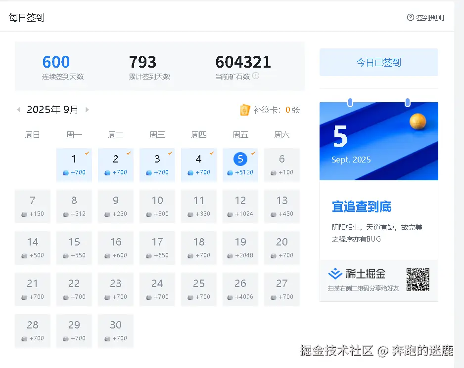Click the 补签卡 card icon

coord(245,110)
